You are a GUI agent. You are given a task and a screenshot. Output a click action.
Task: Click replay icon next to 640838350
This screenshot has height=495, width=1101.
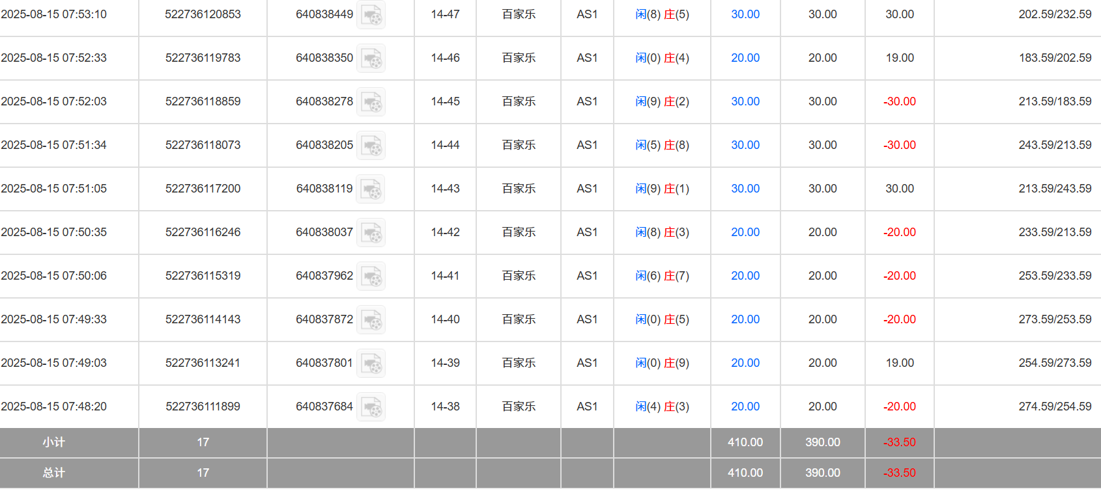point(371,59)
